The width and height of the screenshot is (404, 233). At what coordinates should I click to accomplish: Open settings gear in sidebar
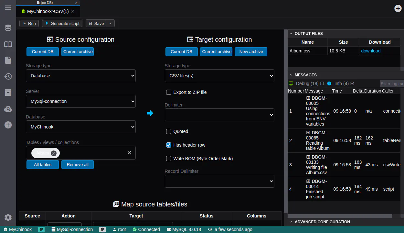click(8, 217)
